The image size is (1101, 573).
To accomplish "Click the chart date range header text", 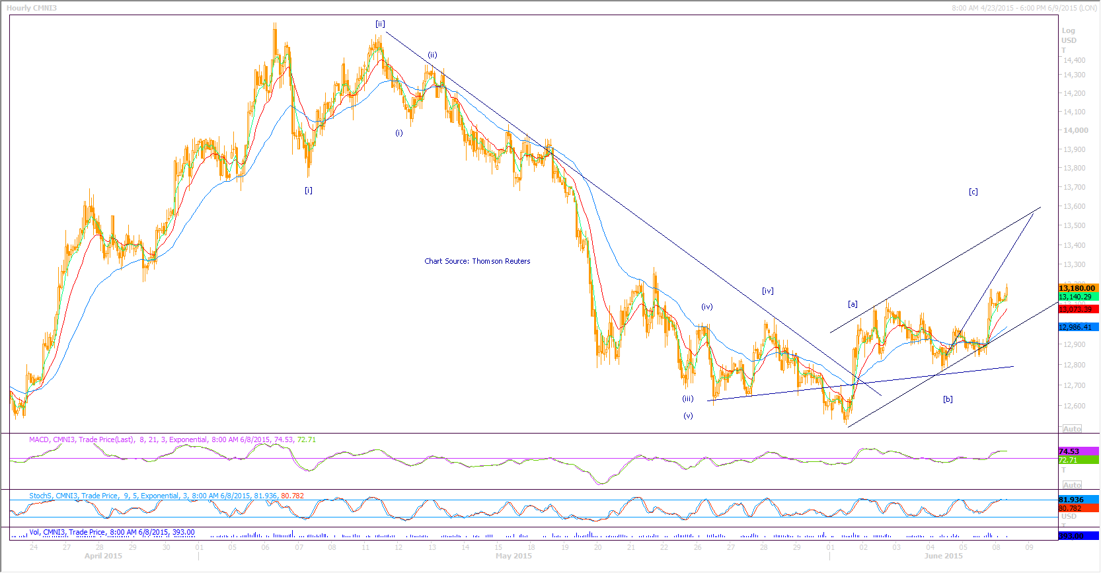I will pyautogui.click(x=1024, y=8).
